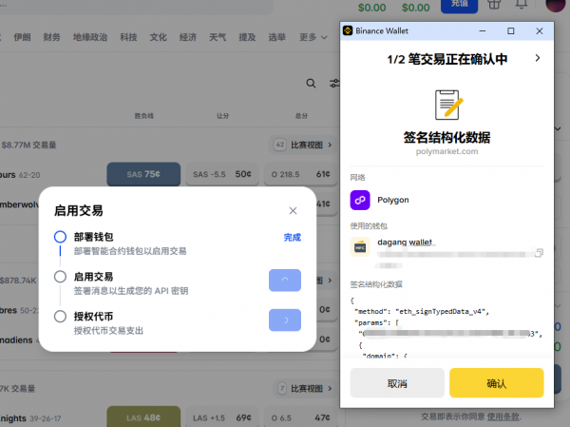Select the SAS -5.5 50¢ spread
Screen dimensions: 570x427
tap(222, 174)
